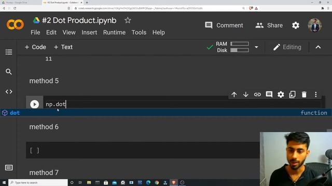Click the method 7 heading
Image resolution: width=332 pixels, height=186 pixels.
click(x=44, y=173)
